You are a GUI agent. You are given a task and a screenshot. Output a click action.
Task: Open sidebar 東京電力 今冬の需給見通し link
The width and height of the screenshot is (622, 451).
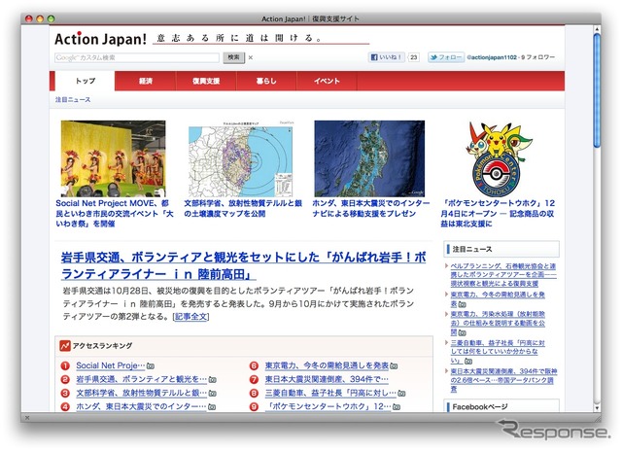[x=498, y=299]
